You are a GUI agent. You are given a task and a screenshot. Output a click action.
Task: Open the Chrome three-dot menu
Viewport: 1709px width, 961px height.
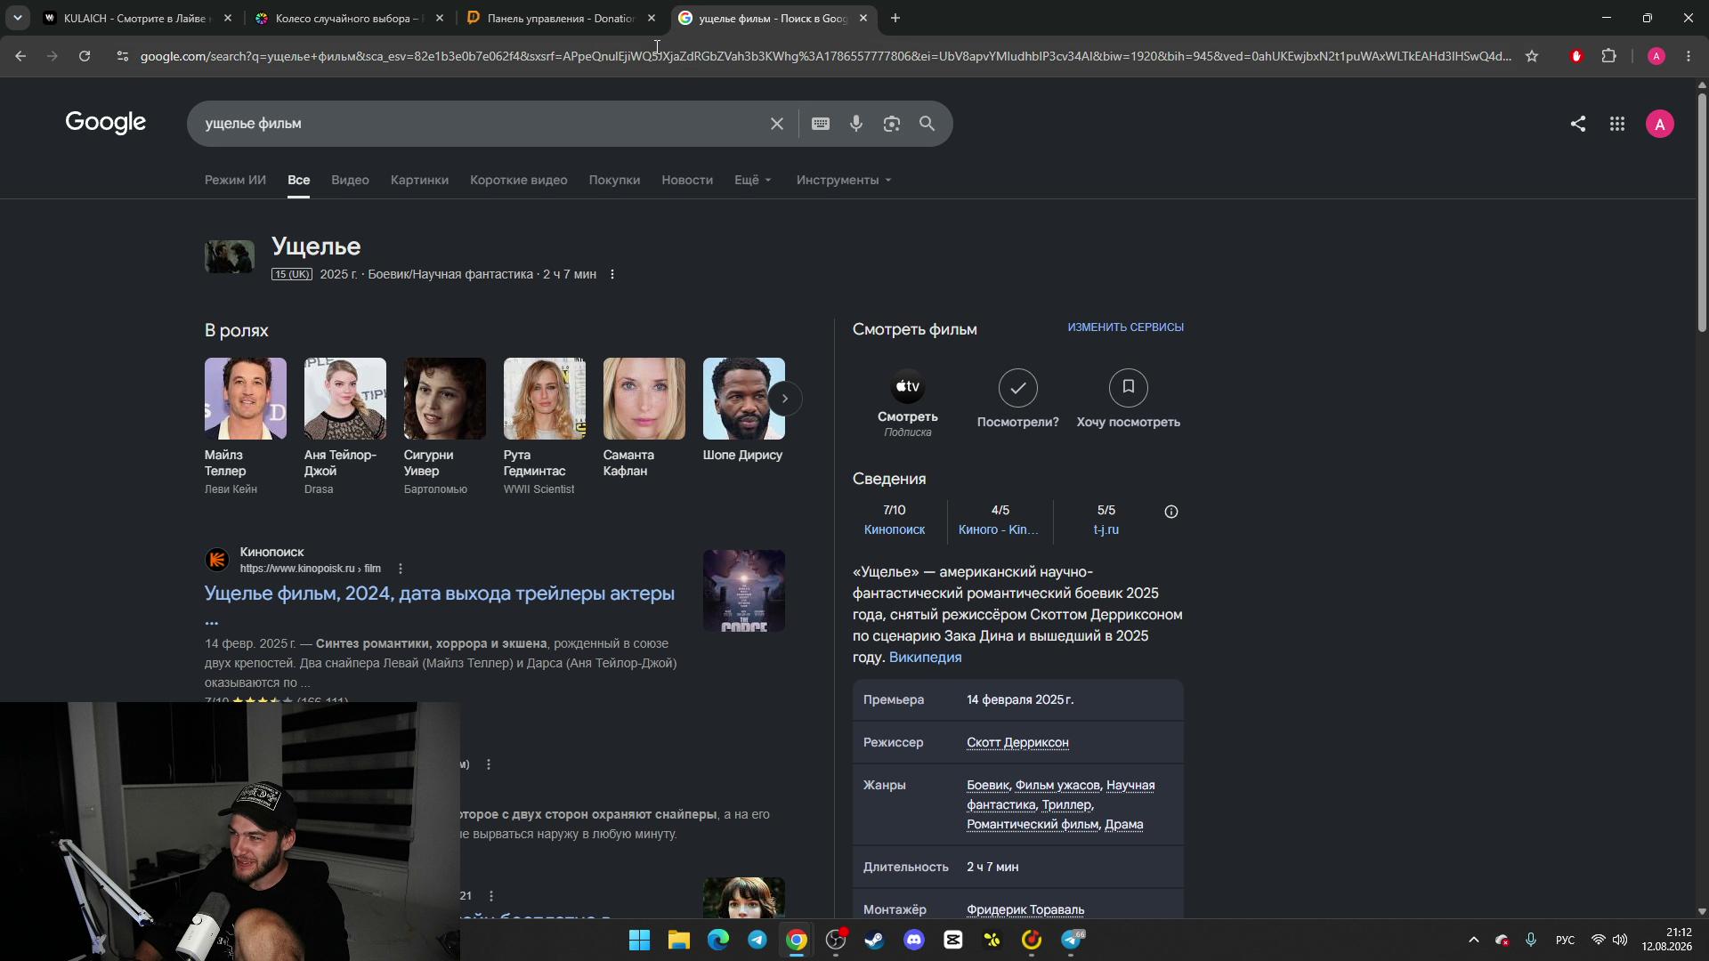(1689, 56)
